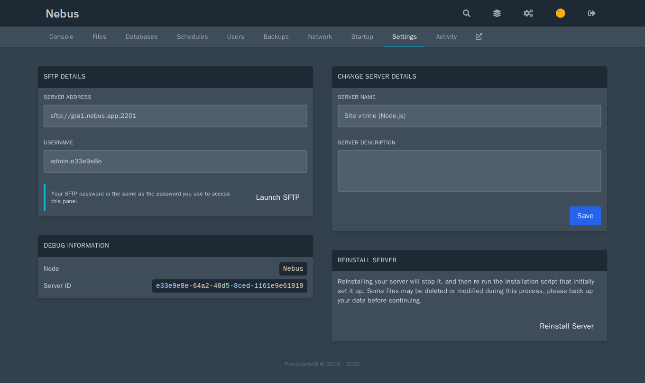Viewport: 645px width, 383px height.
Task: Click the 'REINSTALL SERVER' heading
Action: point(367,260)
